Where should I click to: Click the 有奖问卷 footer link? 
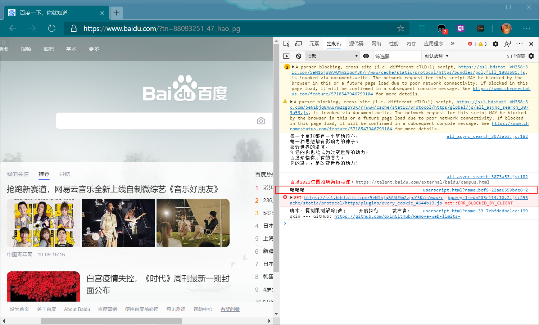[x=230, y=309]
